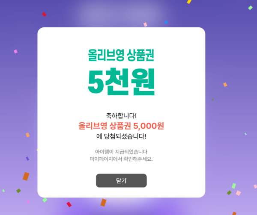This screenshot has height=215, width=257.
Task: Click the yellow confetti at the top edge
Action: (x=189, y=1)
